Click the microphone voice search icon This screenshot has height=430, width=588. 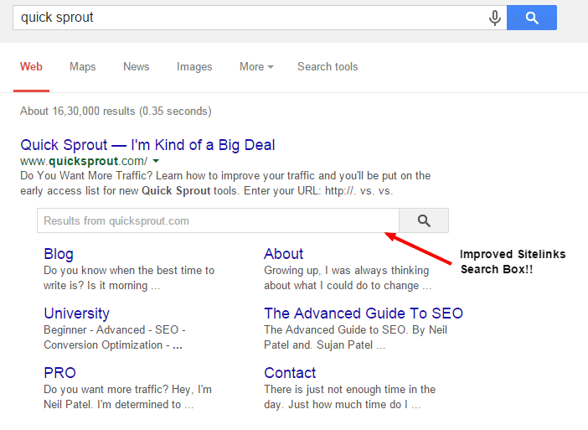coord(495,18)
